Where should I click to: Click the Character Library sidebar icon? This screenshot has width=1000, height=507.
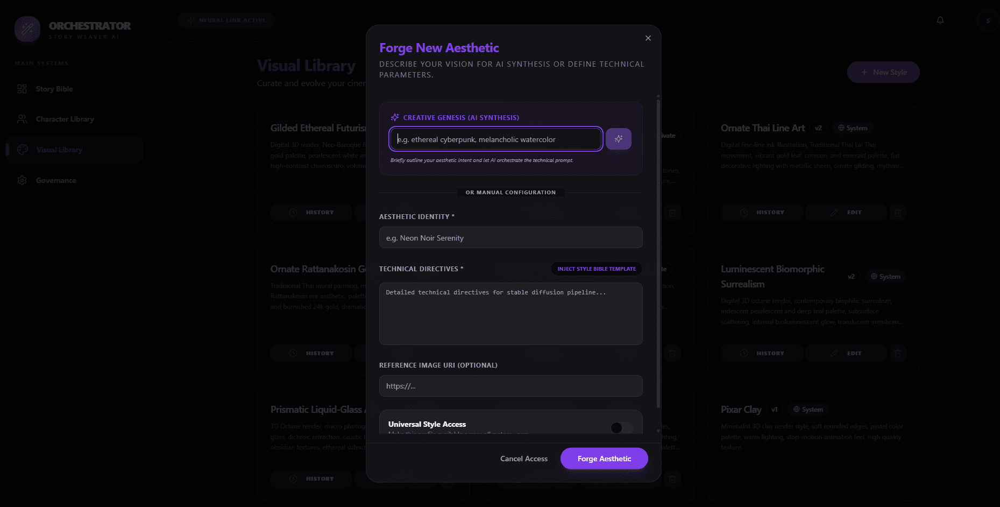[22, 119]
